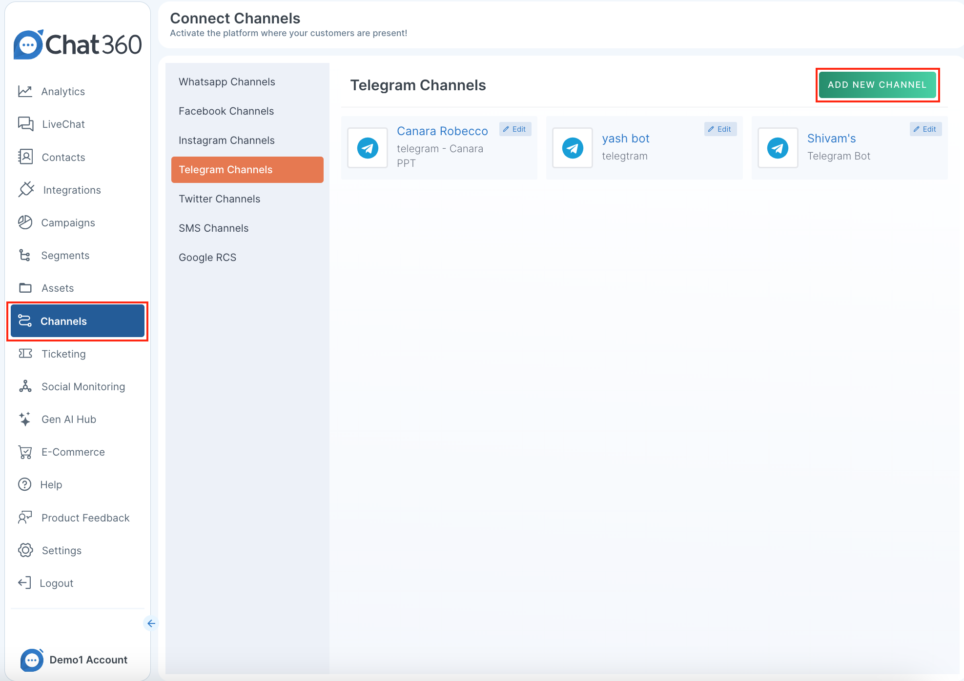Select E-Commerce menu item
This screenshot has width=964, height=681.
tap(78, 452)
